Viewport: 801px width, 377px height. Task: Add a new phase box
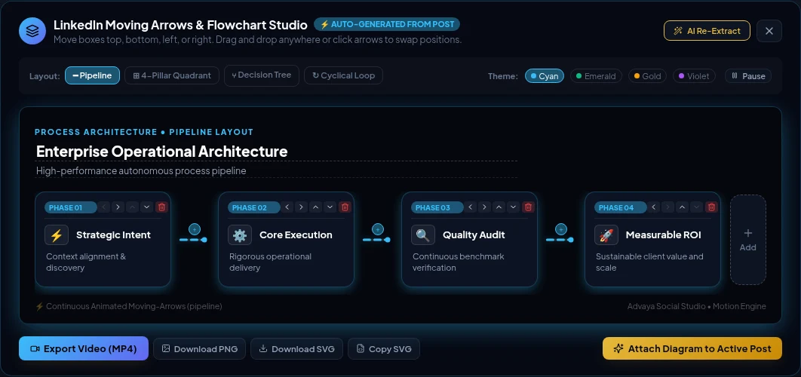point(748,240)
